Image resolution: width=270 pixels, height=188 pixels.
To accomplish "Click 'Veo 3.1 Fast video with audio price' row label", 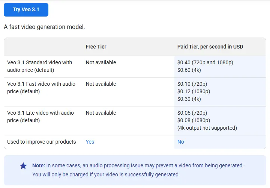I will (41, 88).
